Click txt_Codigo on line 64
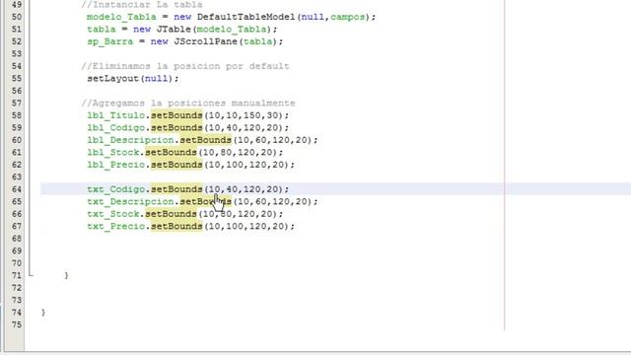This screenshot has width=631, height=355. tap(116, 189)
